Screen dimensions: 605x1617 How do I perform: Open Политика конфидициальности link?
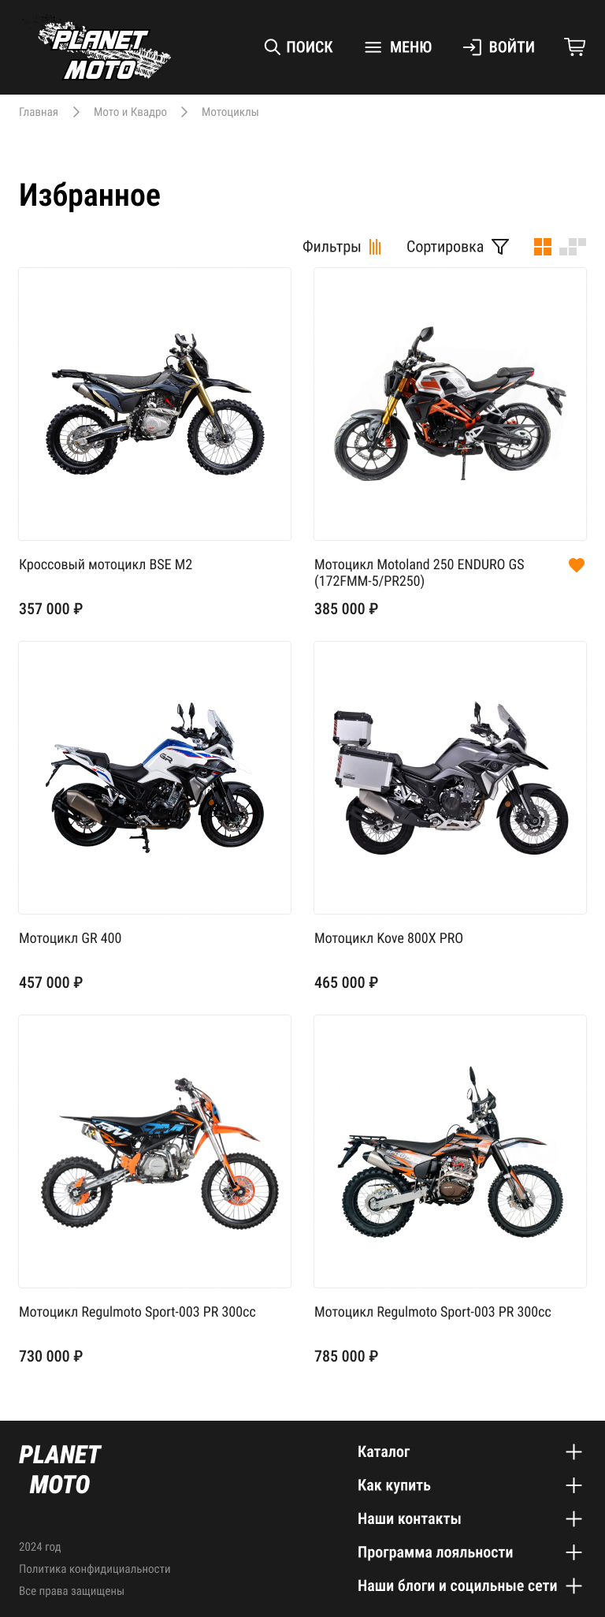coord(95,1569)
